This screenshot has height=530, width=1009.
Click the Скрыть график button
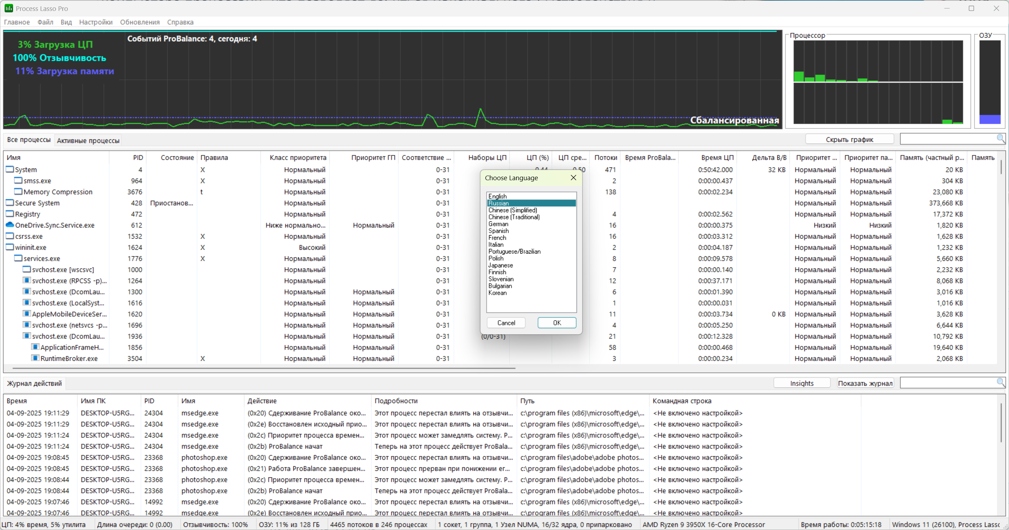click(849, 140)
